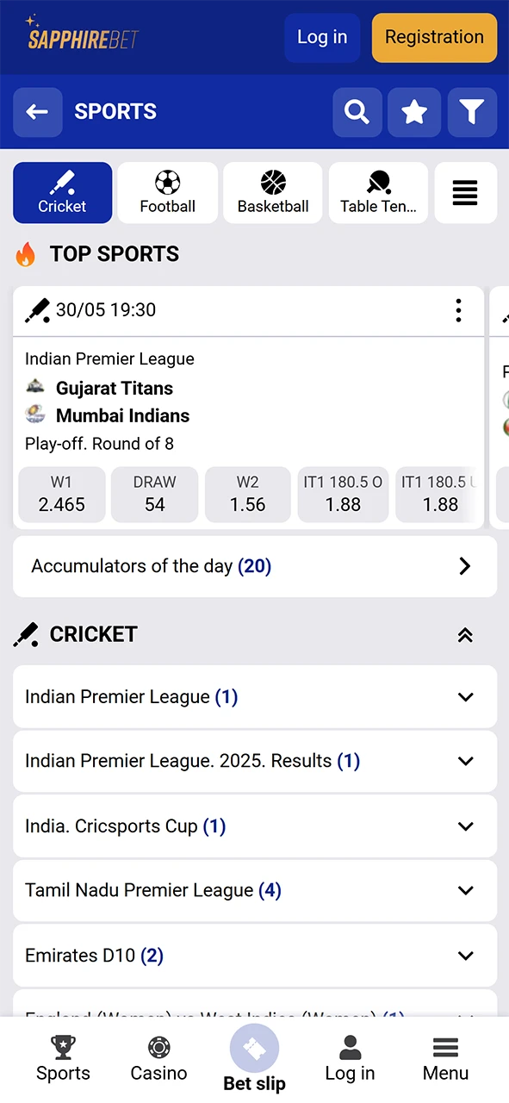Select the DRAW odds of 54

[154, 495]
